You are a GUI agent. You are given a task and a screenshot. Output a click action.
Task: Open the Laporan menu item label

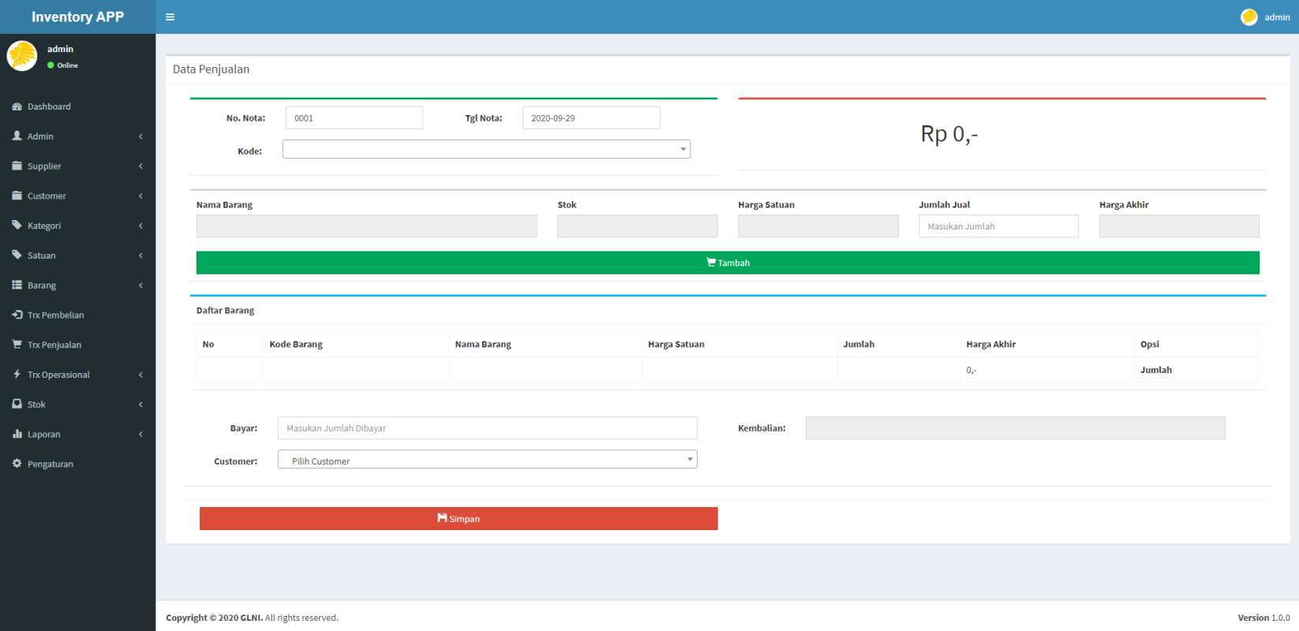pyautogui.click(x=43, y=435)
